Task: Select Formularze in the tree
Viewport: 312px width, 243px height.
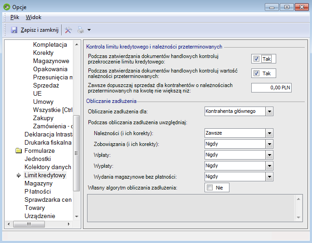Action: click(x=39, y=151)
